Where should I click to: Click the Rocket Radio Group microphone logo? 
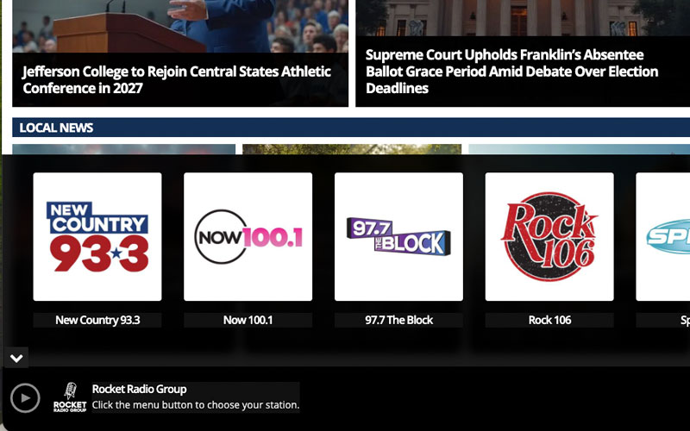click(70, 397)
